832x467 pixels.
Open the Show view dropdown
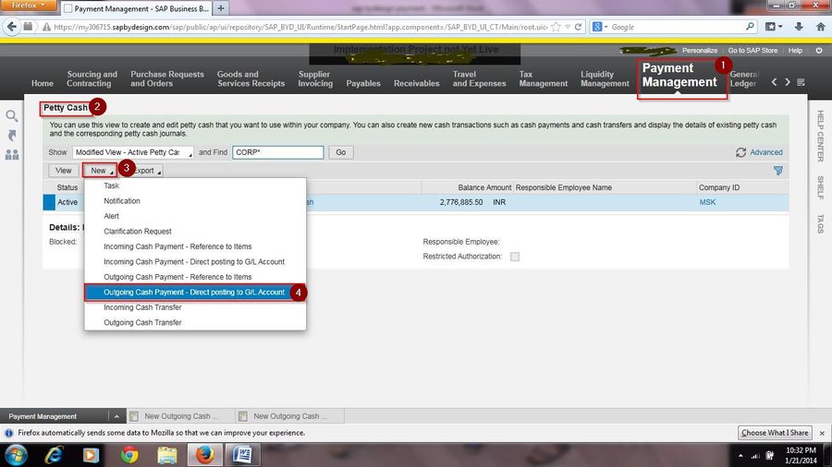pyautogui.click(x=132, y=152)
